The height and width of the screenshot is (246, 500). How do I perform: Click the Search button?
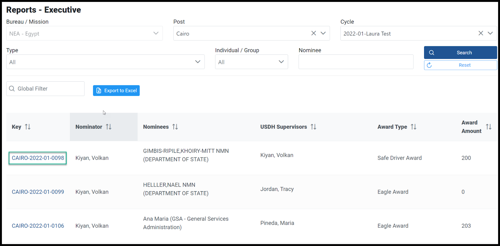[x=460, y=53]
